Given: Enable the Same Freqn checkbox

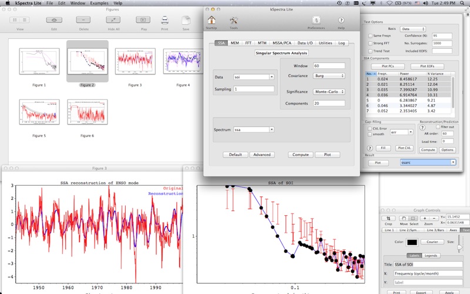Looking at the screenshot, I should 370,36.
